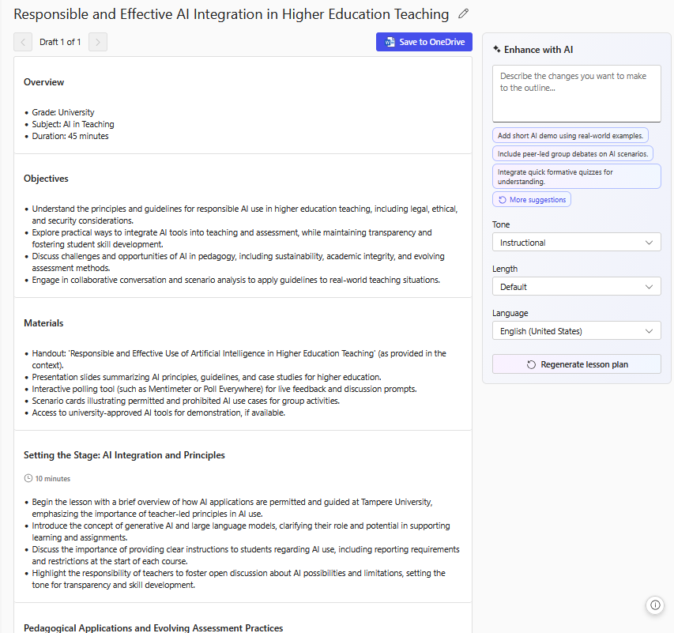This screenshot has width=674, height=633.
Task: Click the pencil icon to edit title
Action: [463, 14]
